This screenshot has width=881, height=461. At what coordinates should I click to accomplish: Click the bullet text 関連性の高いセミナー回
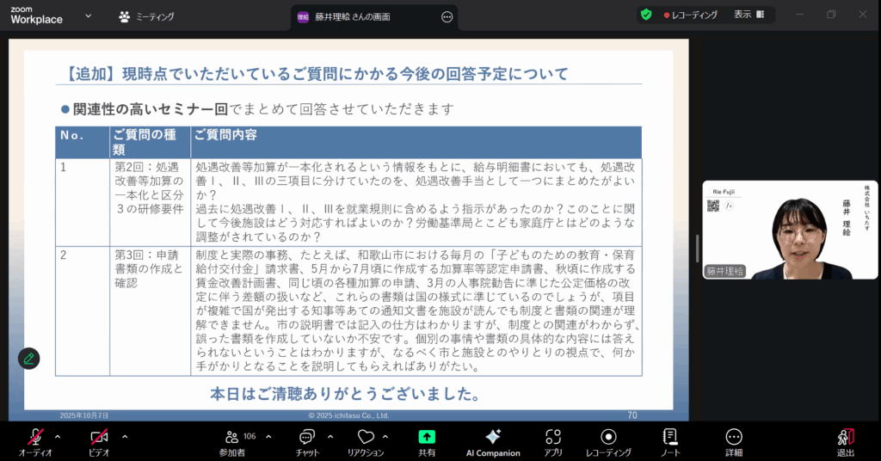[x=151, y=109]
